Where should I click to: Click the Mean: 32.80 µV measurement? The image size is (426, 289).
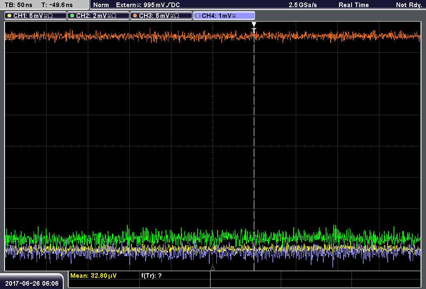pyautogui.click(x=93, y=276)
